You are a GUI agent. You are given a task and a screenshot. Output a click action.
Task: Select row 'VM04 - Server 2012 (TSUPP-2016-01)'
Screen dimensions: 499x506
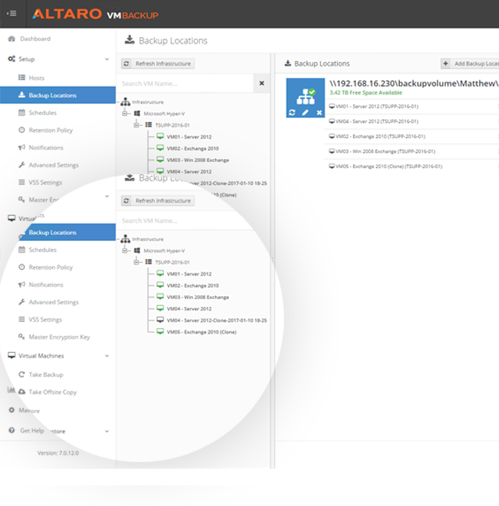(x=412, y=122)
